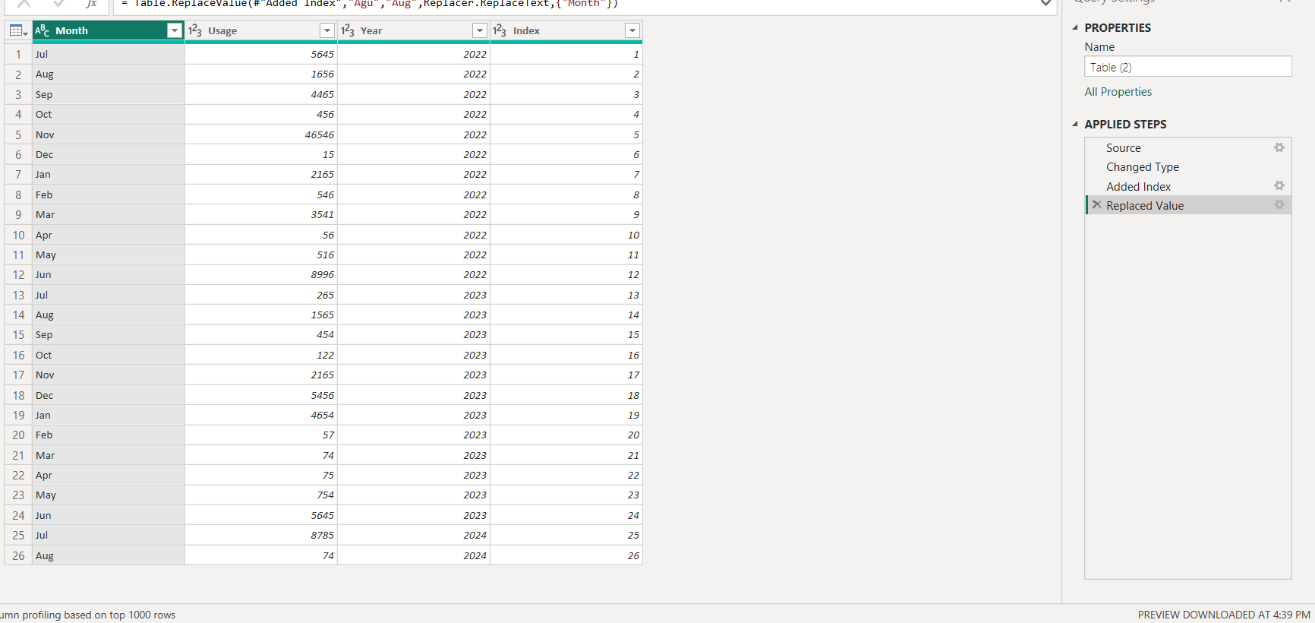
Task: Collapse the PROPERTIES section
Action: point(1075,27)
